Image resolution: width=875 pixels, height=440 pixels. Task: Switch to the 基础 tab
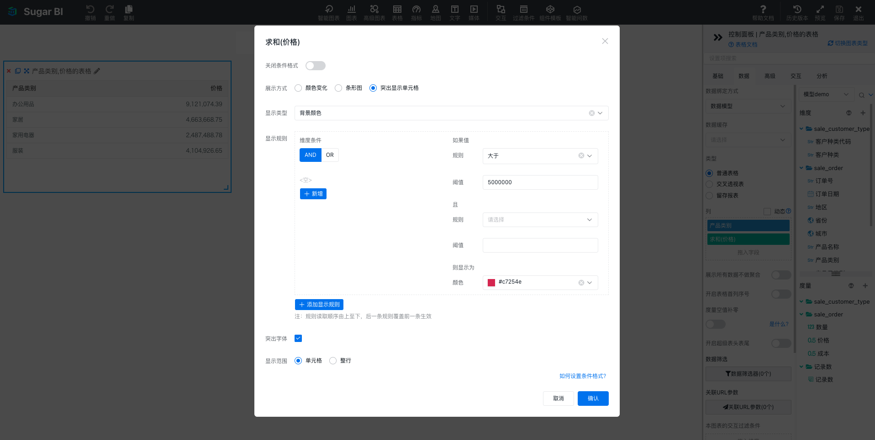[x=718, y=76]
